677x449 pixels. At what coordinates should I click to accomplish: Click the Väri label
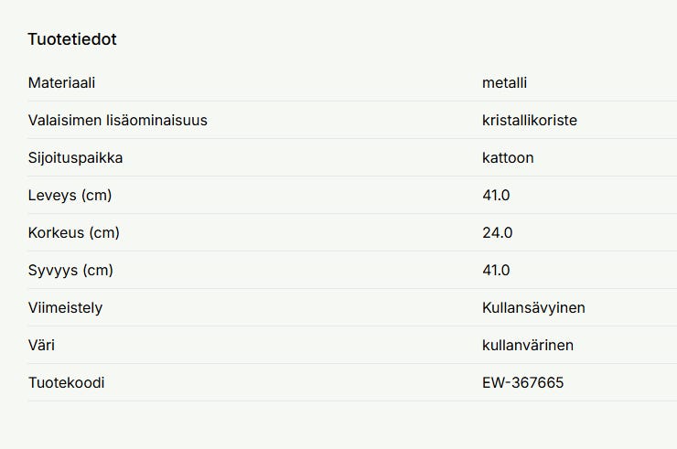[41, 346]
